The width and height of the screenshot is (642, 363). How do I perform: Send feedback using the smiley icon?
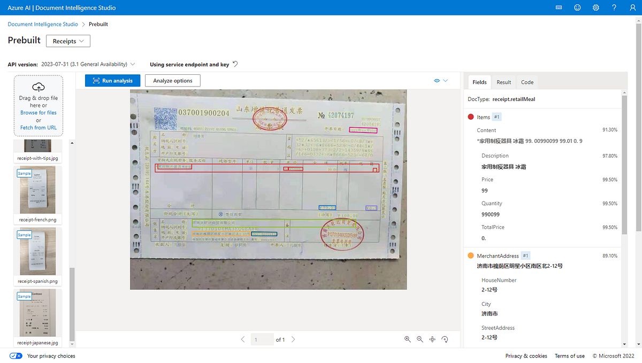[577, 7]
